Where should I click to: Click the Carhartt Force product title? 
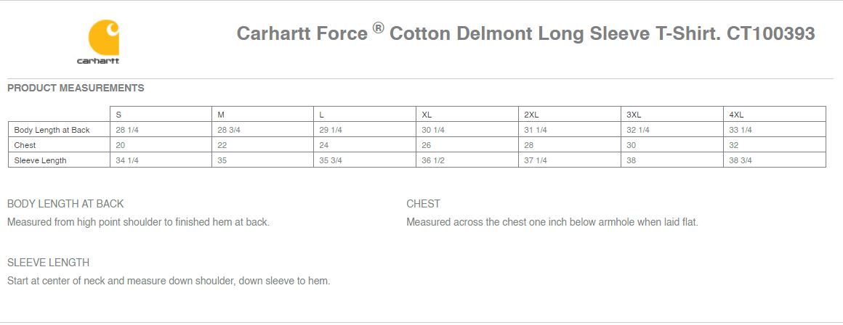526,33
